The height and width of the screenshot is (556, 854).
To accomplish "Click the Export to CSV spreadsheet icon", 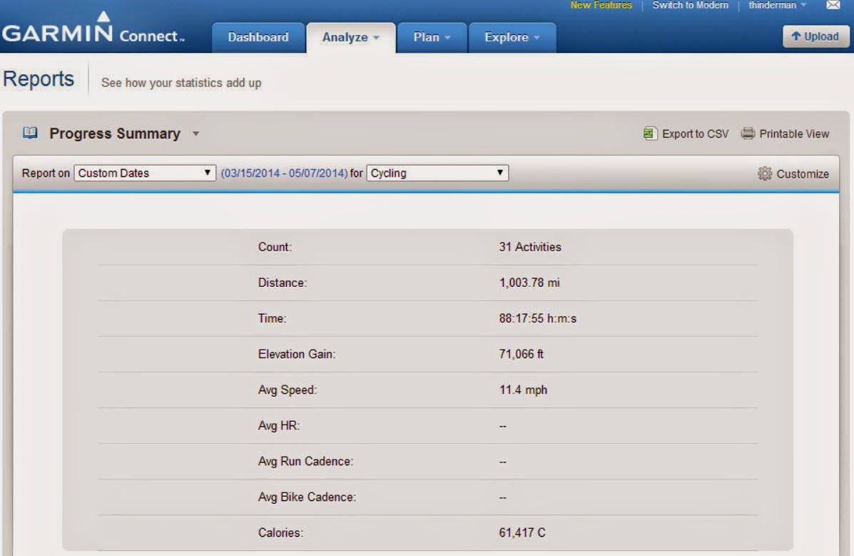I will click(650, 133).
